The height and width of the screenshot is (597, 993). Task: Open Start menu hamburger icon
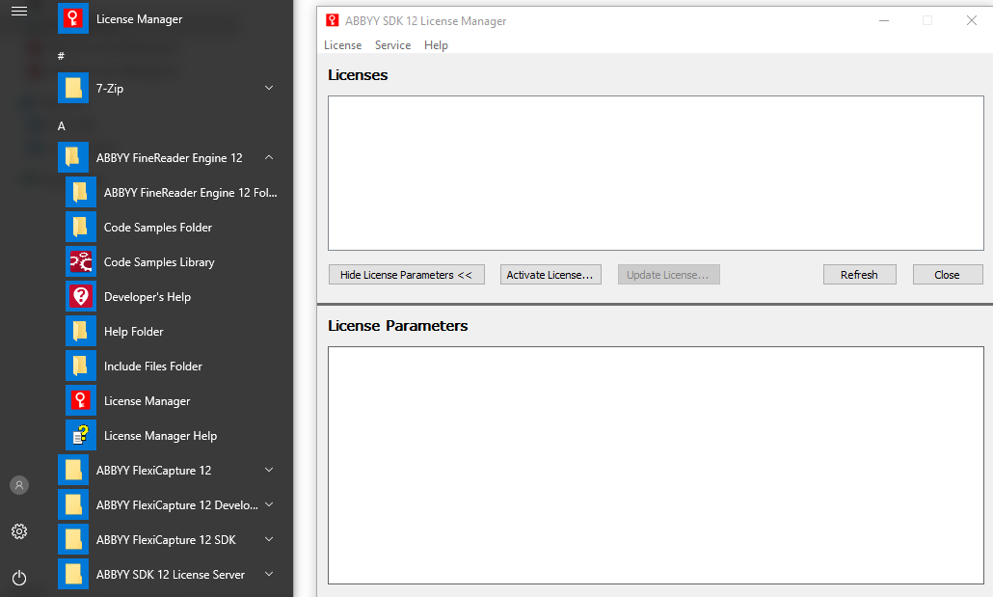(19, 12)
